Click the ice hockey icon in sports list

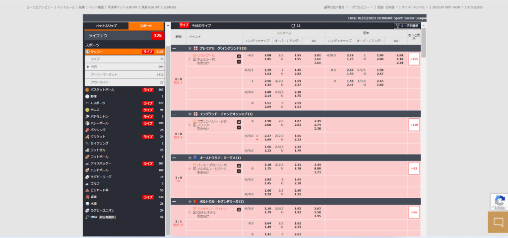(87, 163)
